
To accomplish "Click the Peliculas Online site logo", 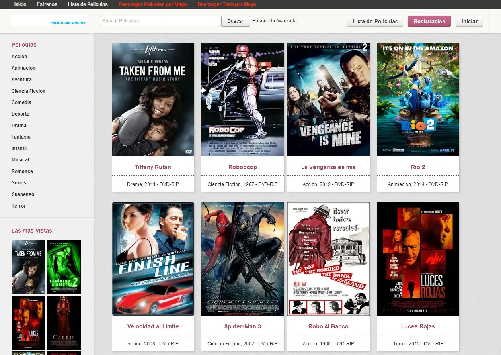I will point(49,21).
